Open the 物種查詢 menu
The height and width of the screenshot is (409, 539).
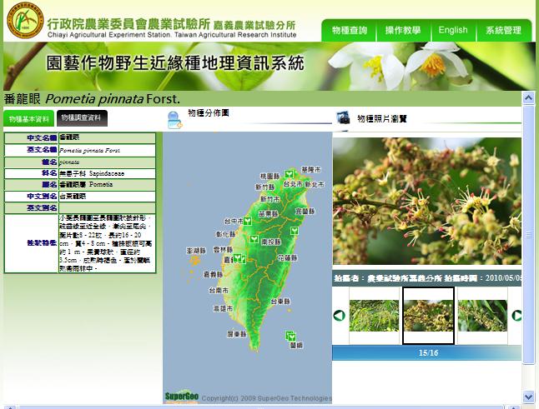(x=349, y=31)
